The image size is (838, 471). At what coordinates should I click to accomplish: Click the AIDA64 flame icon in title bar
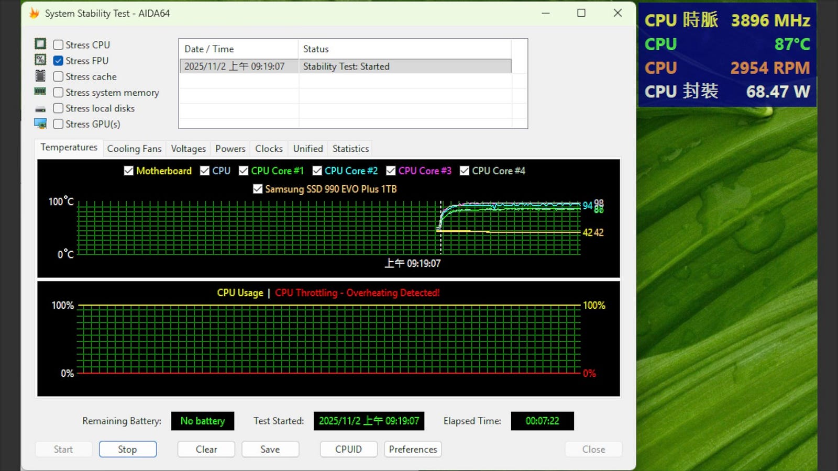tap(34, 13)
